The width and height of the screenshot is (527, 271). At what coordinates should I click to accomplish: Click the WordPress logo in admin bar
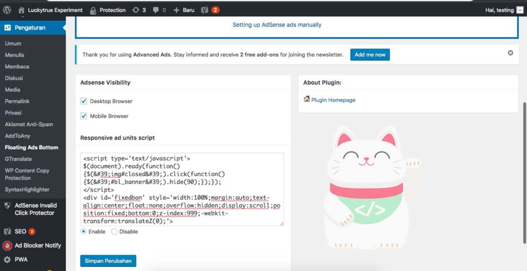tap(7, 10)
